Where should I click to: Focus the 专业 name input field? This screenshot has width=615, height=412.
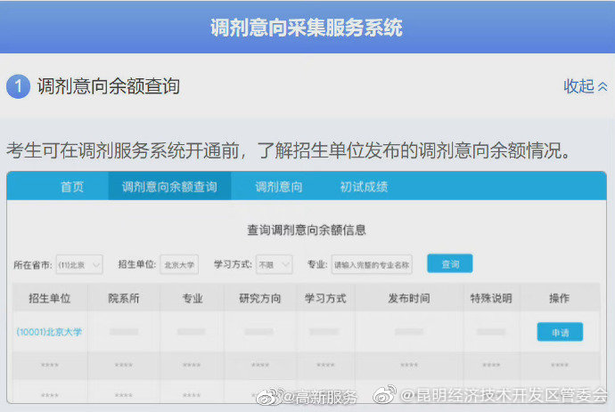click(372, 265)
